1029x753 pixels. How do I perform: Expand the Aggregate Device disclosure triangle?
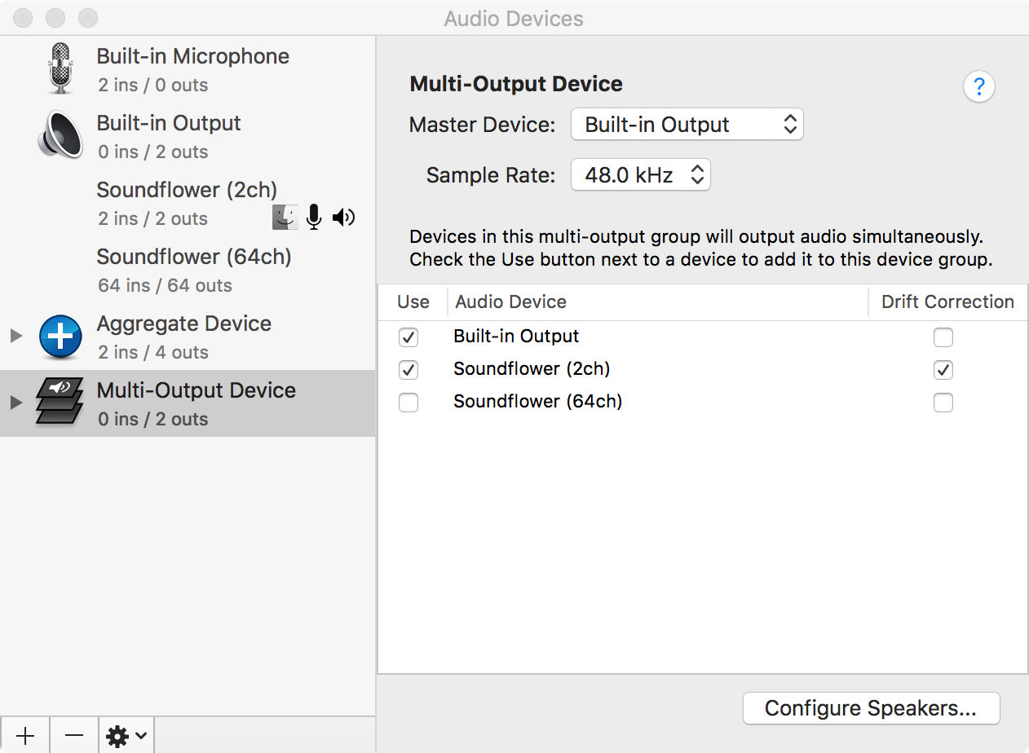15,337
